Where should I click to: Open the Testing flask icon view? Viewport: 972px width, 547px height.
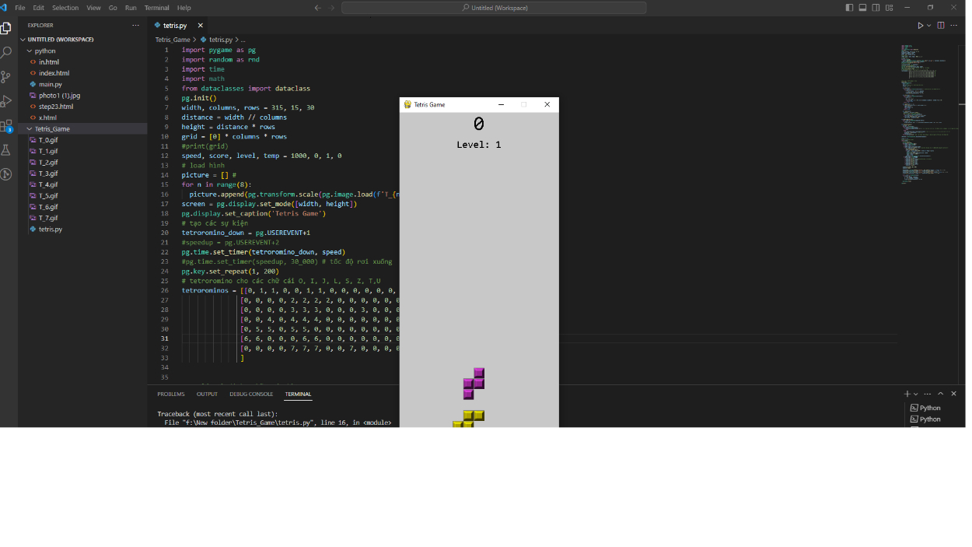coord(6,149)
